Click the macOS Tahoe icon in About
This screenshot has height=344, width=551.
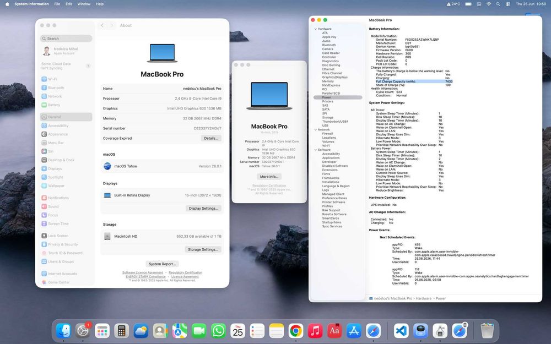coord(107,166)
